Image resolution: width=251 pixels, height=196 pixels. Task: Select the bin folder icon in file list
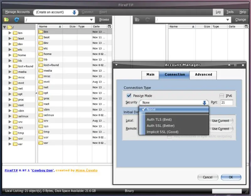click(x=41, y=32)
